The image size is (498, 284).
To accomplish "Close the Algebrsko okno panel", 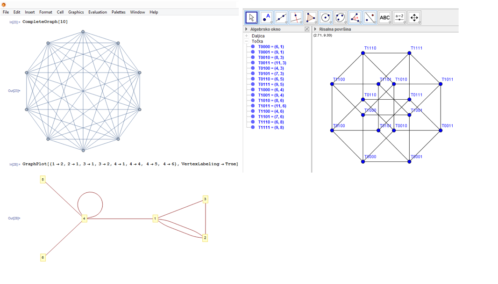I will [x=307, y=29].
